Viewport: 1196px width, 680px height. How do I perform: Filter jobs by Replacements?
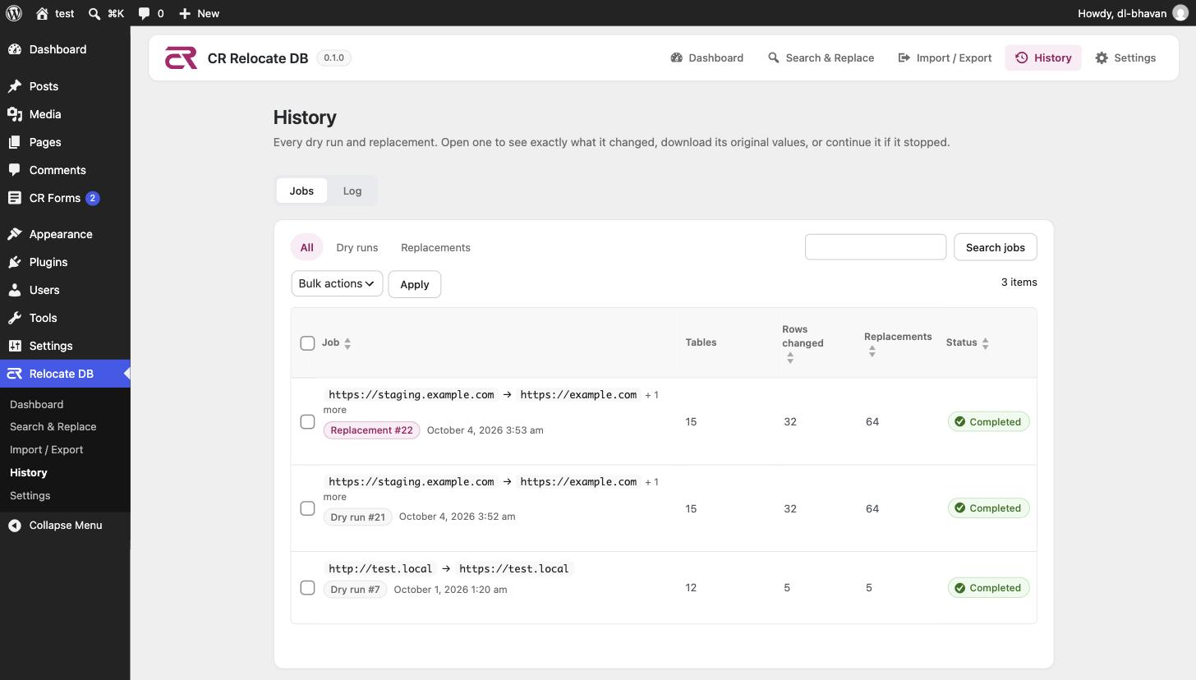pos(435,247)
